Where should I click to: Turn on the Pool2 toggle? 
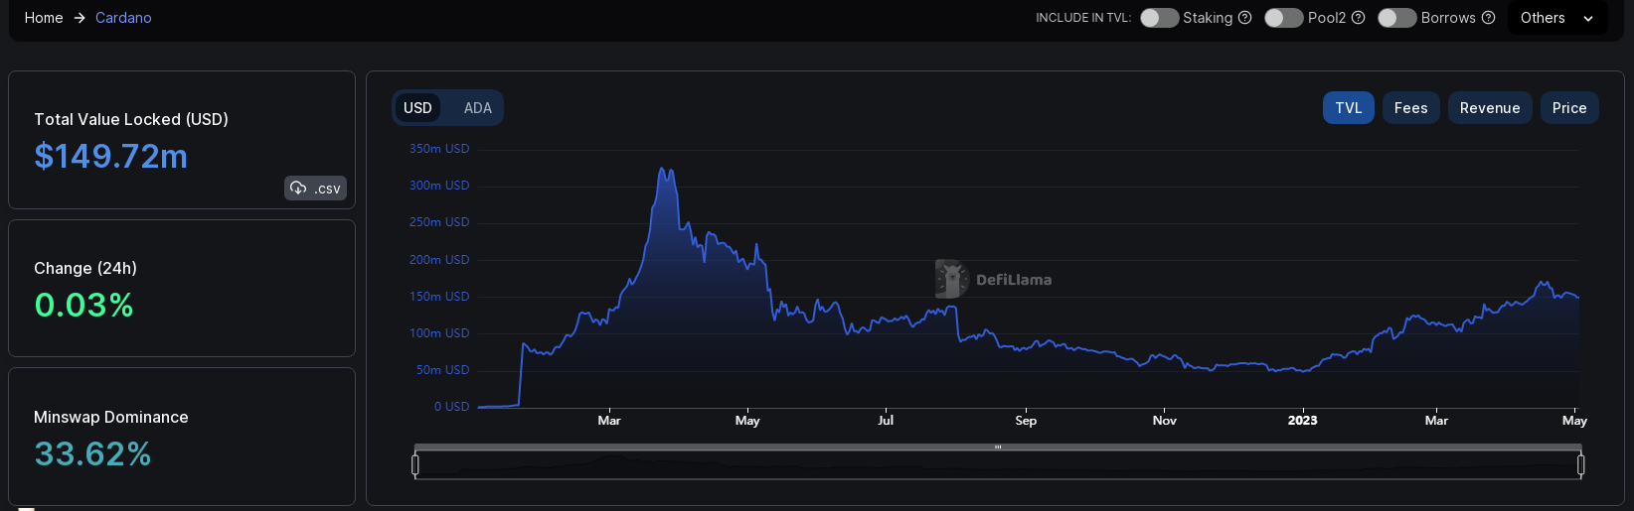coord(1283,18)
